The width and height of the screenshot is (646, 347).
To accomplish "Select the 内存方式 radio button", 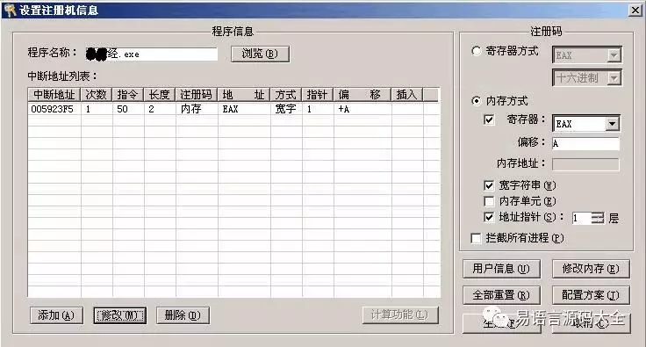I will point(477,101).
